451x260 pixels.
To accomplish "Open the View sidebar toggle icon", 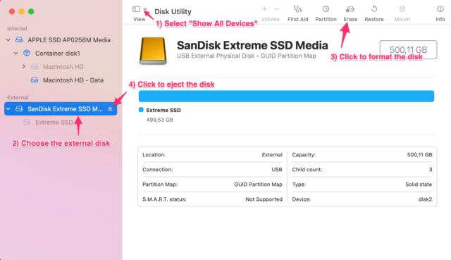I will coord(136,9).
